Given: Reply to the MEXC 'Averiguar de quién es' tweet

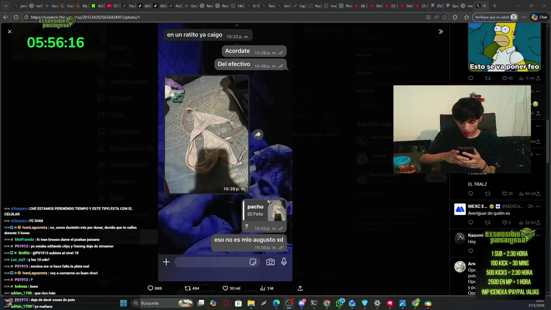Looking at the screenshot, I should (471, 223).
